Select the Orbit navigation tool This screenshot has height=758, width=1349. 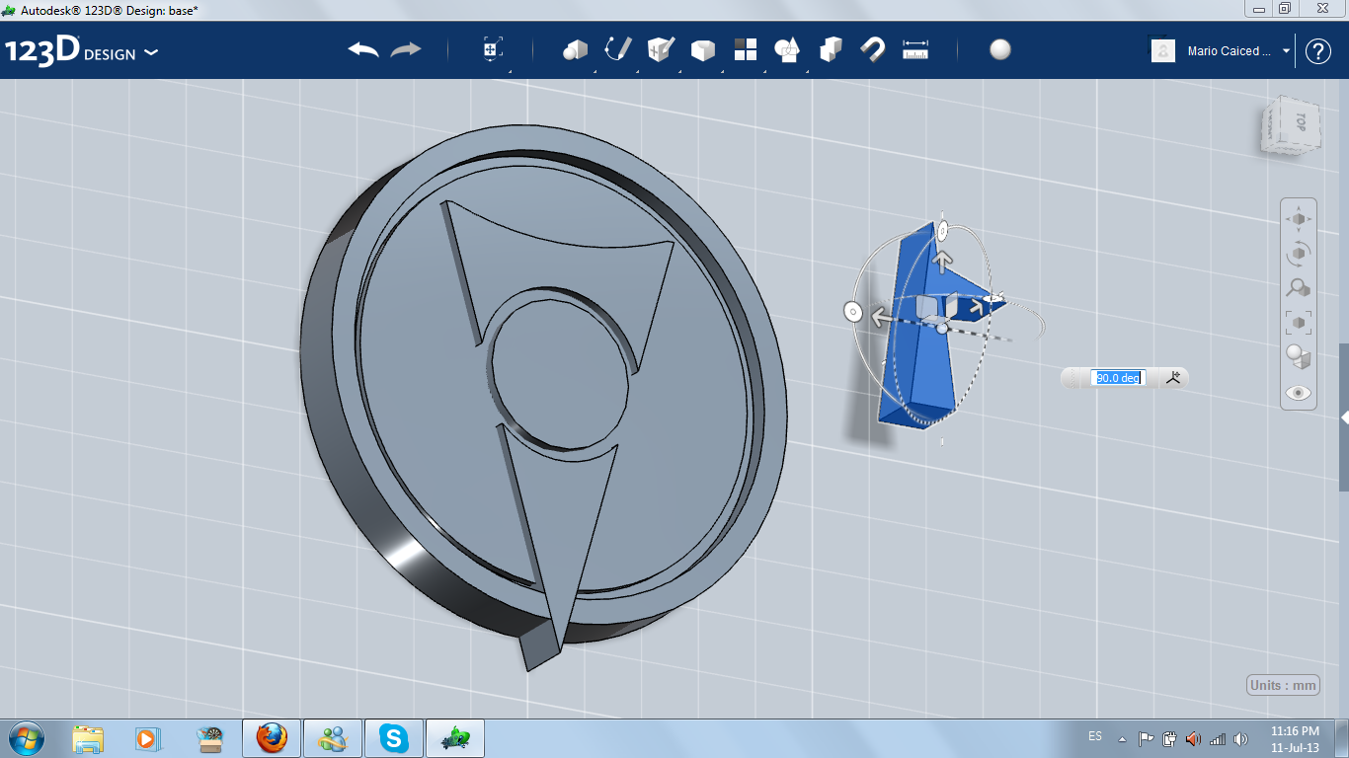[x=1299, y=254]
